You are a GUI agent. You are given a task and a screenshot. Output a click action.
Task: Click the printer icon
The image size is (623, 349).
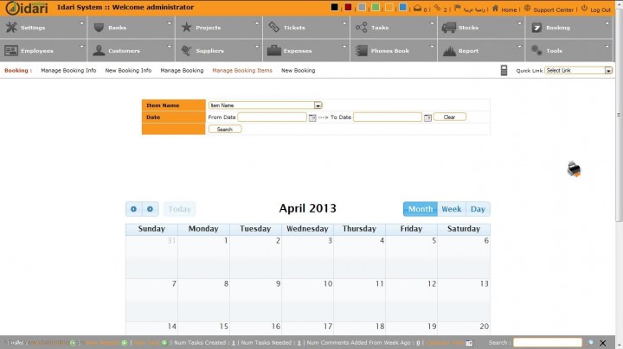[x=574, y=170]
